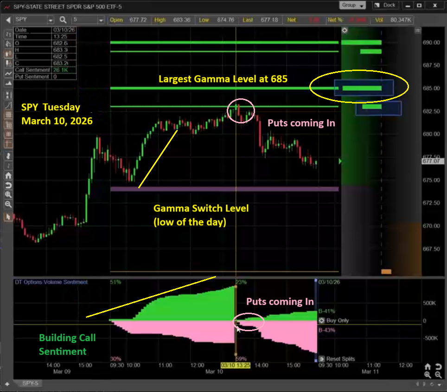Image resolution: width=447 pixels, height=392 pixels.
Task: Open the Group dropdown
Action: [353, 5]
